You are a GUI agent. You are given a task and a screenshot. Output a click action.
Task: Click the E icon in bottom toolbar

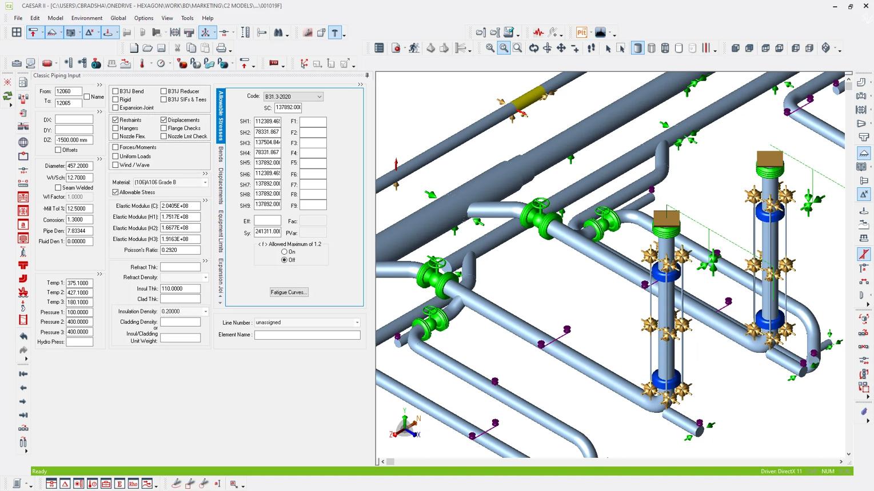pyautogui.click(x=119, y=484)
